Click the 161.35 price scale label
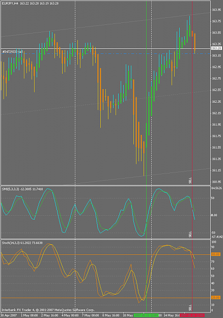 click(216, 159)
